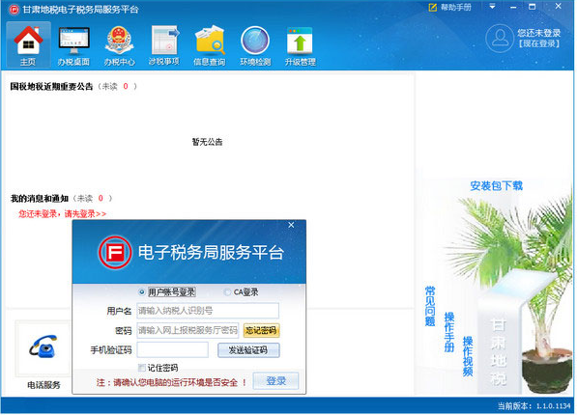Maximize the application window
The width and height of the screenshot is (577, 415).
533,7
